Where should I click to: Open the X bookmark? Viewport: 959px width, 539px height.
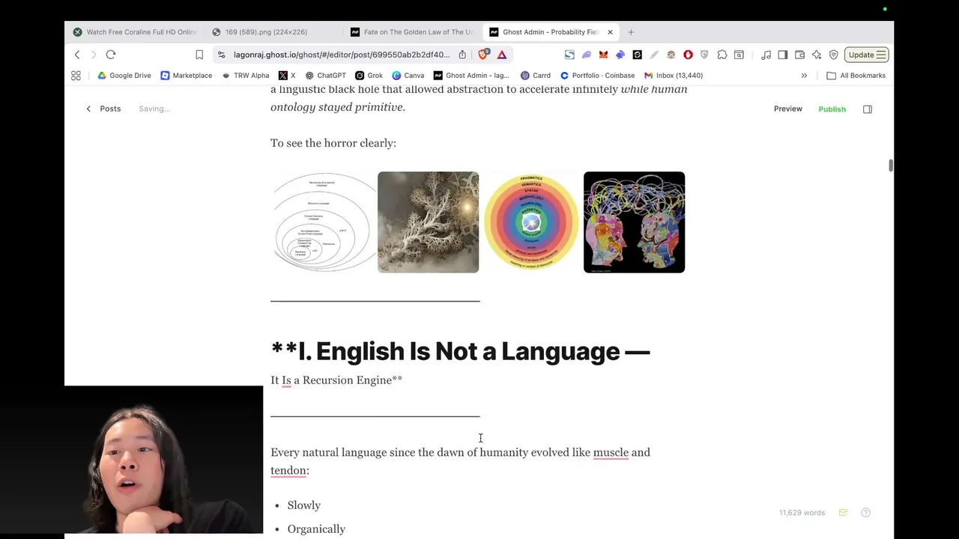[287, 76]
